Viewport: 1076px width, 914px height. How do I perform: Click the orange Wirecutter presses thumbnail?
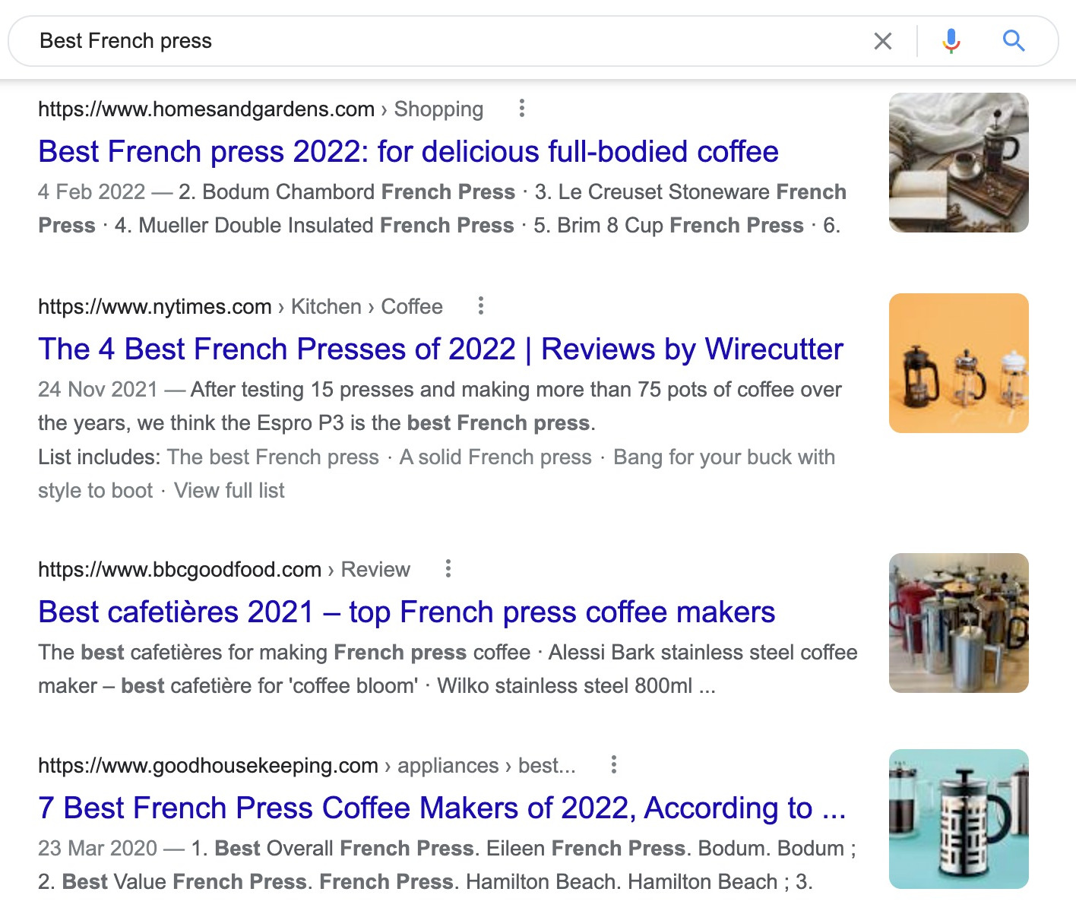(958, 363)
